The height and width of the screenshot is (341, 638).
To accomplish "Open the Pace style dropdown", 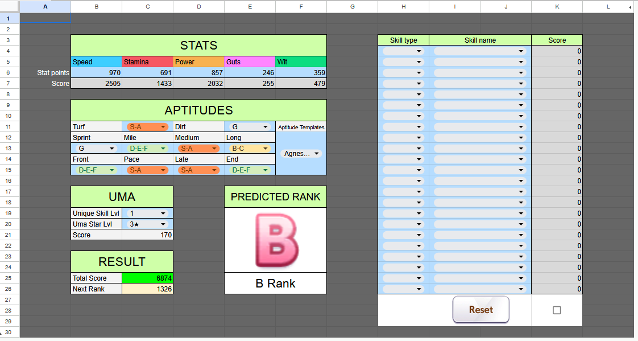I will [147, 170].
